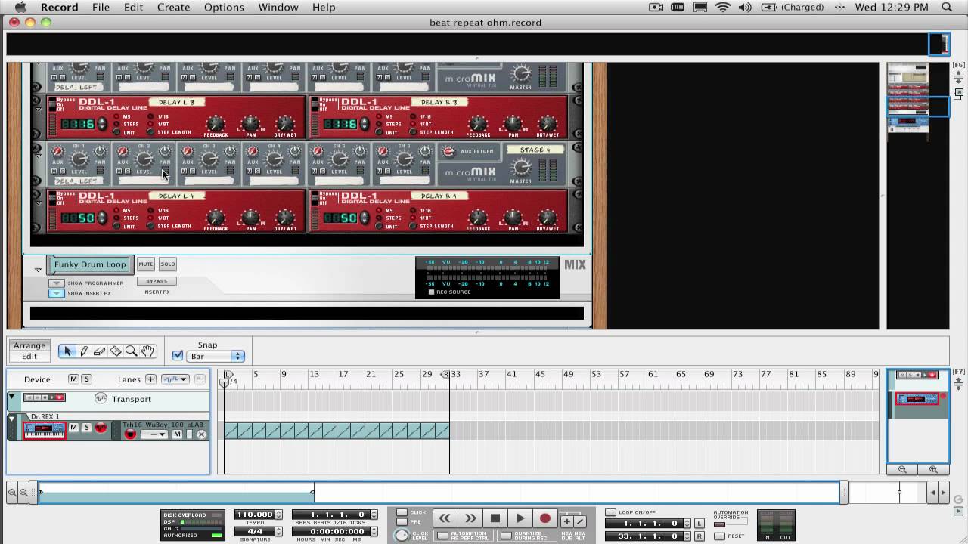
Task: Collapse Show Insert FX
Action: pos(56,293)
